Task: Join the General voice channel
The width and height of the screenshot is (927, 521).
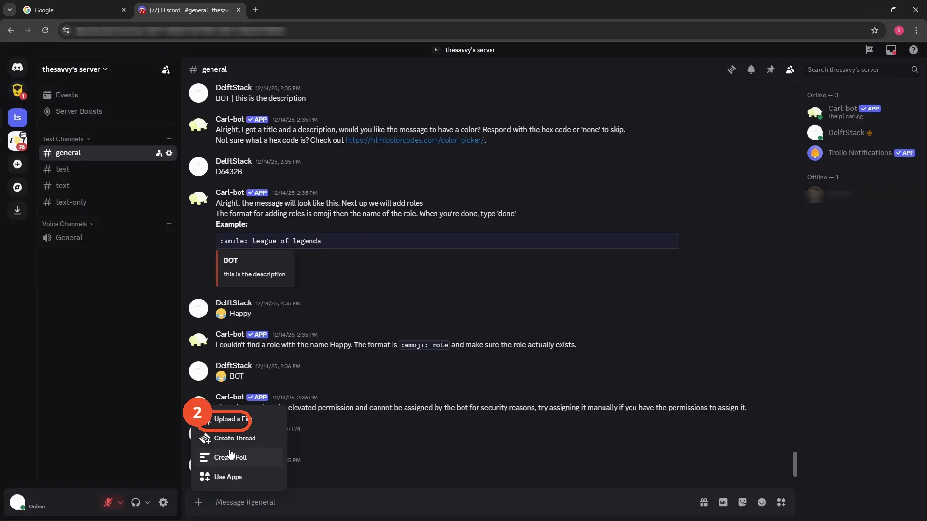Action: point(107,238)
